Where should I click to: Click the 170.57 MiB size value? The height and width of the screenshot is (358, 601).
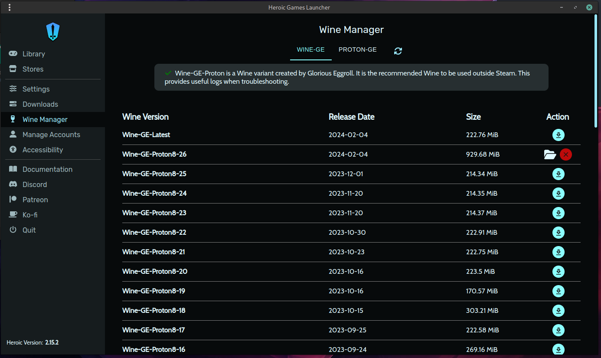tap(482, 291)
